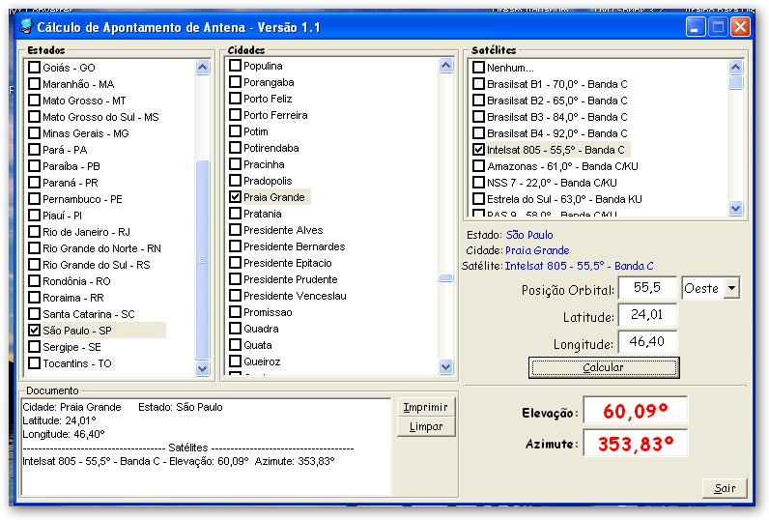
Task: Minimize the Cálculo de Apontamento window
Action: point(696,27)
